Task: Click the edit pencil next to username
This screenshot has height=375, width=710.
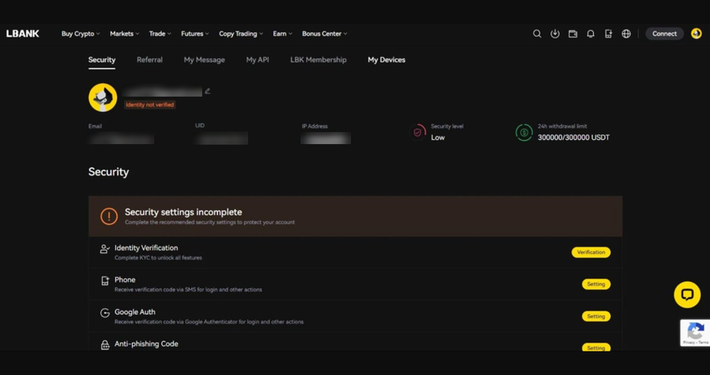Action: click(x=207, y=92)
